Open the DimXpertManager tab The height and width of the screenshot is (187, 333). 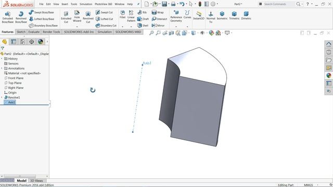31,42
